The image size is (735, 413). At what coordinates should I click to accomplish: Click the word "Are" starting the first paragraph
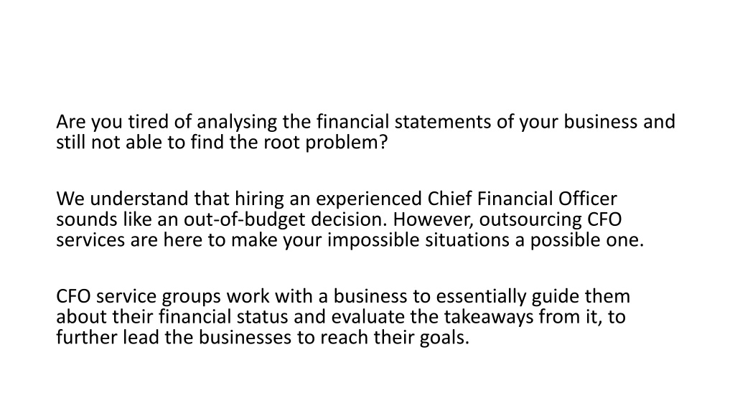coord(71,122)
